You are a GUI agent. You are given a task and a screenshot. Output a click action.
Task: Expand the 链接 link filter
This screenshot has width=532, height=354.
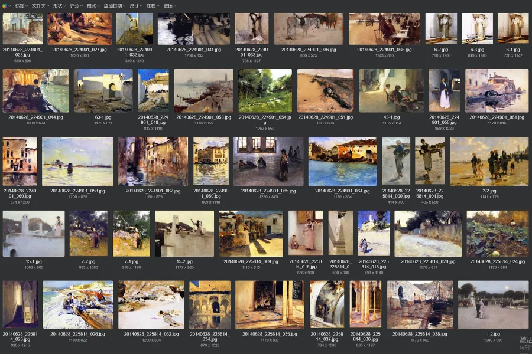click(x=170, y=5)
